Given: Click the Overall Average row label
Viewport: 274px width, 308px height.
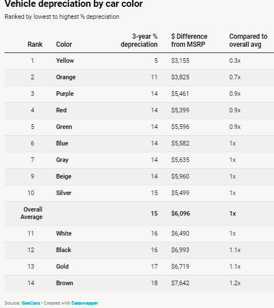Looking at the screenshot, I should coord(31,213).
